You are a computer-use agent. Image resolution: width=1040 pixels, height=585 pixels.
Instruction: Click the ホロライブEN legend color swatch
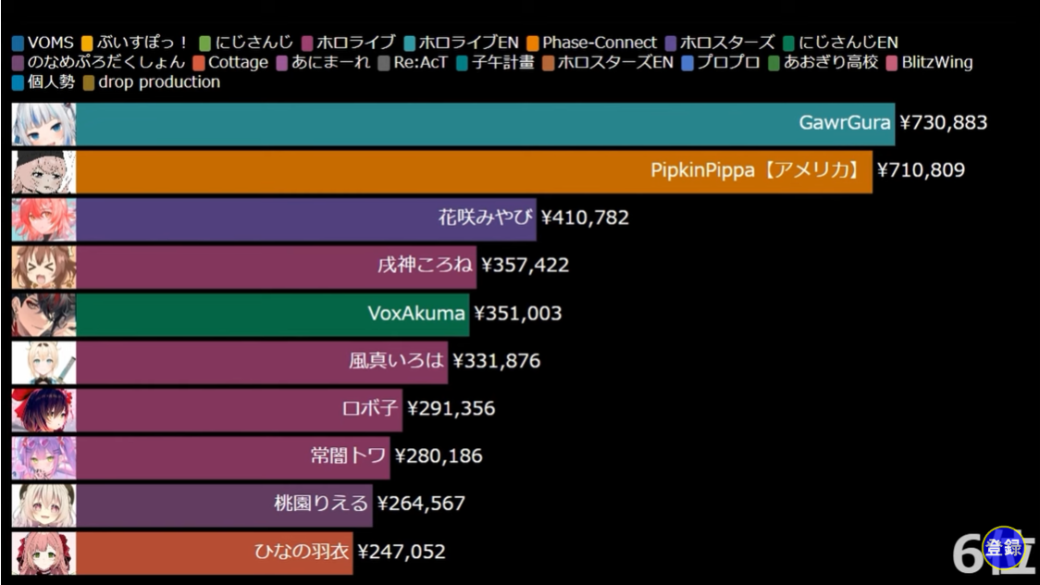(409, 44)
